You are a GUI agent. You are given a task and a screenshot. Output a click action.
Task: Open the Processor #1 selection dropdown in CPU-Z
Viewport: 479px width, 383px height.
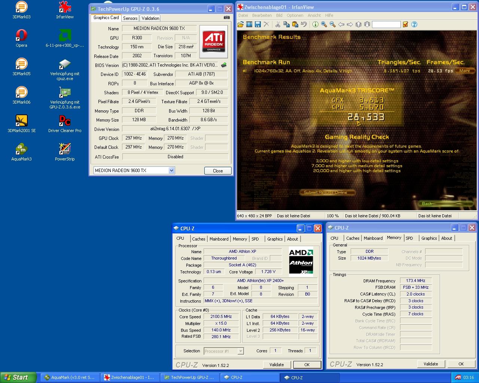(x=241, y=351)
